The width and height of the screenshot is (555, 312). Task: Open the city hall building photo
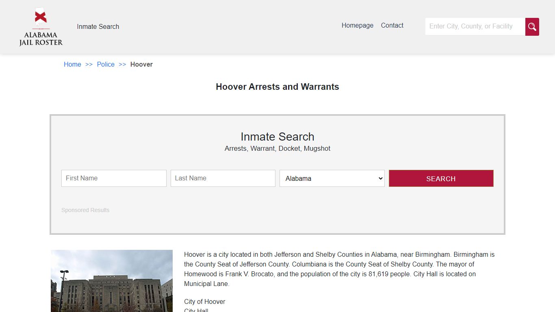112,281
